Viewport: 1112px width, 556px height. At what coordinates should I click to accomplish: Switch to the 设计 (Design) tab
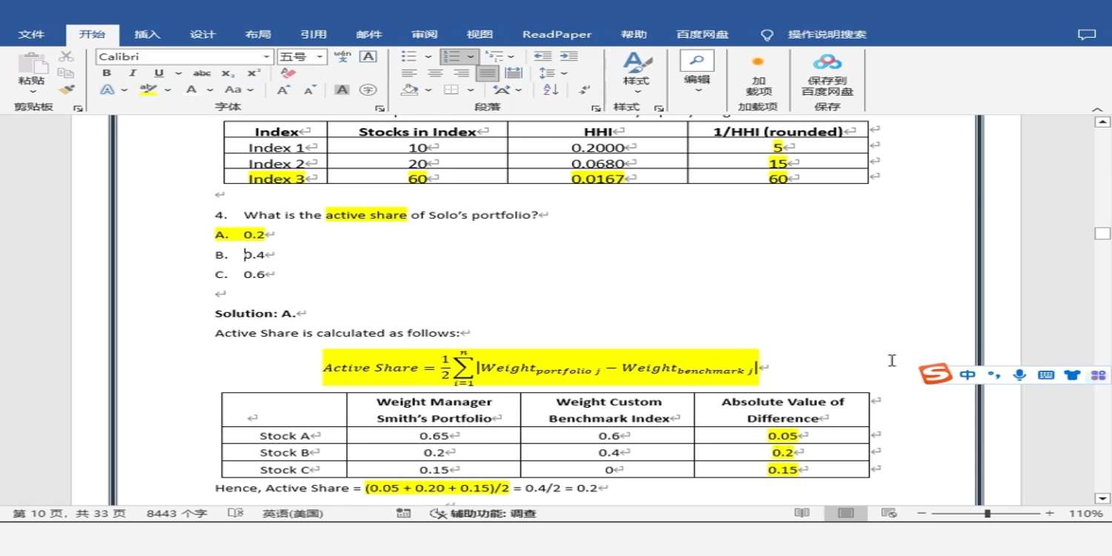click(x=202, y=34)
